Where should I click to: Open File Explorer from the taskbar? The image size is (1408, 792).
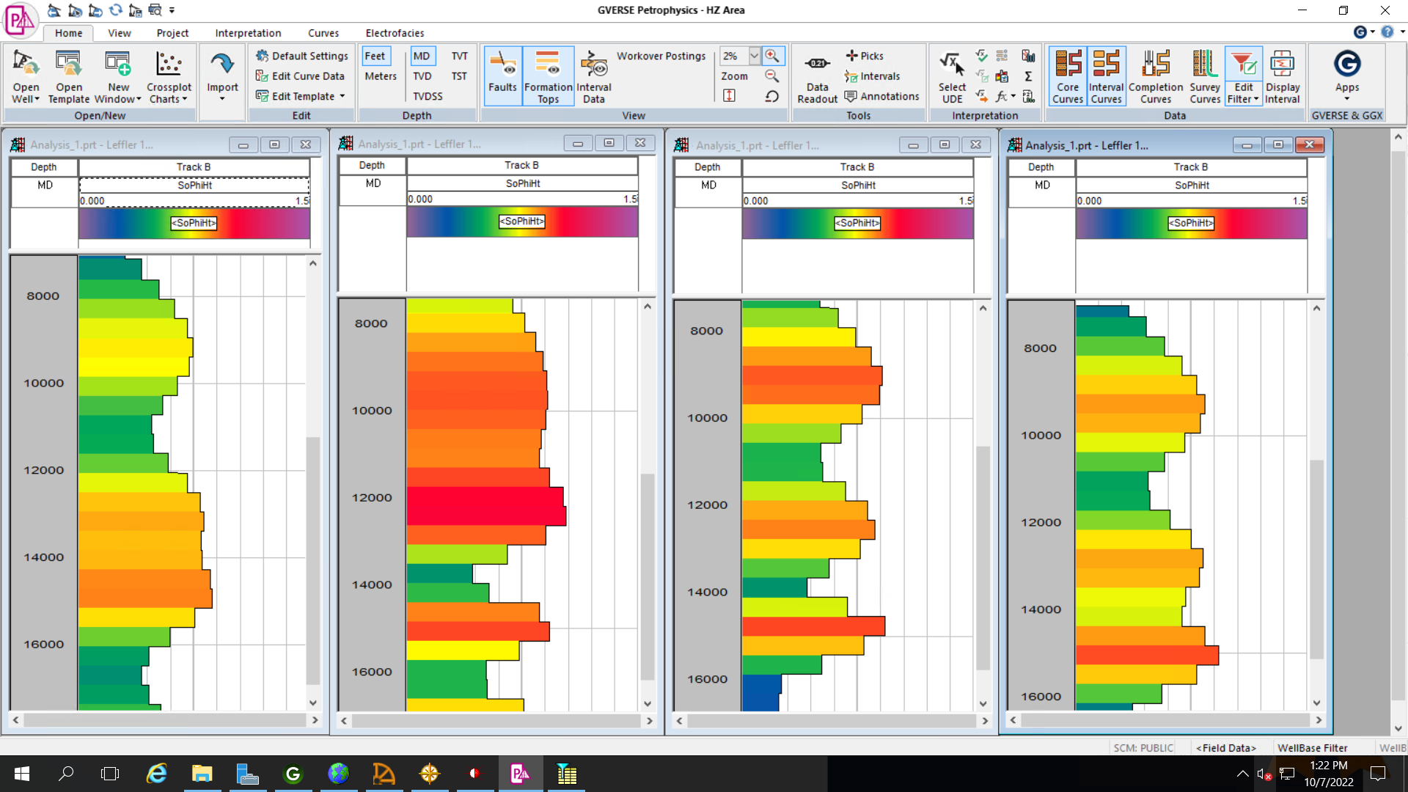202,774
